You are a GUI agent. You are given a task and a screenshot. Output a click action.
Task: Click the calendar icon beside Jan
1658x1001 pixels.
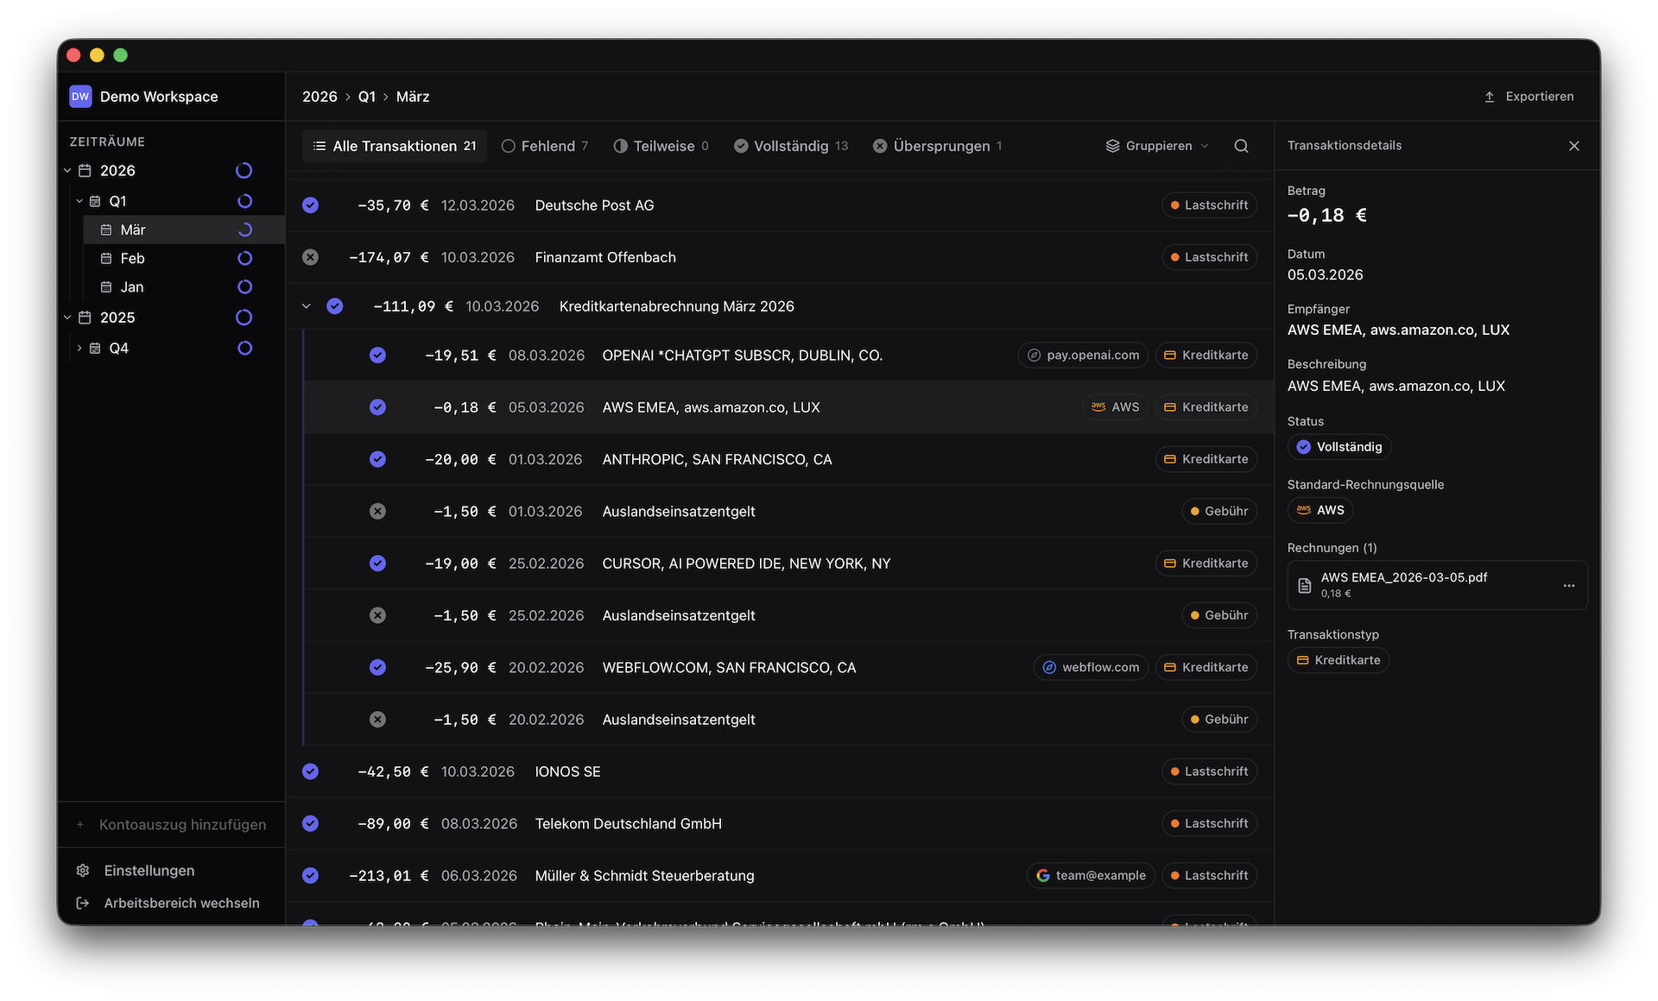tap(106, 287)
